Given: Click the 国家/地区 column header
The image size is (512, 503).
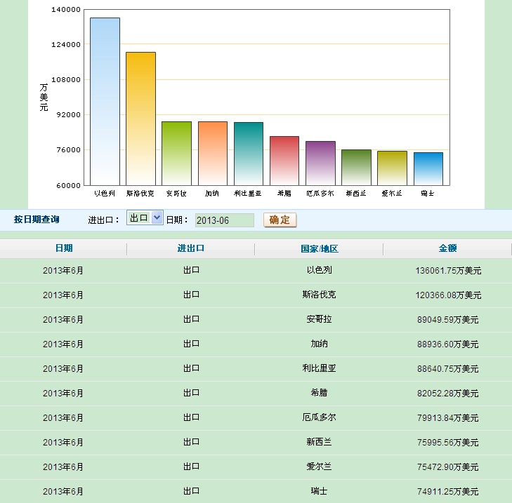Looking at the screenshot, I should tap(319, 248).
